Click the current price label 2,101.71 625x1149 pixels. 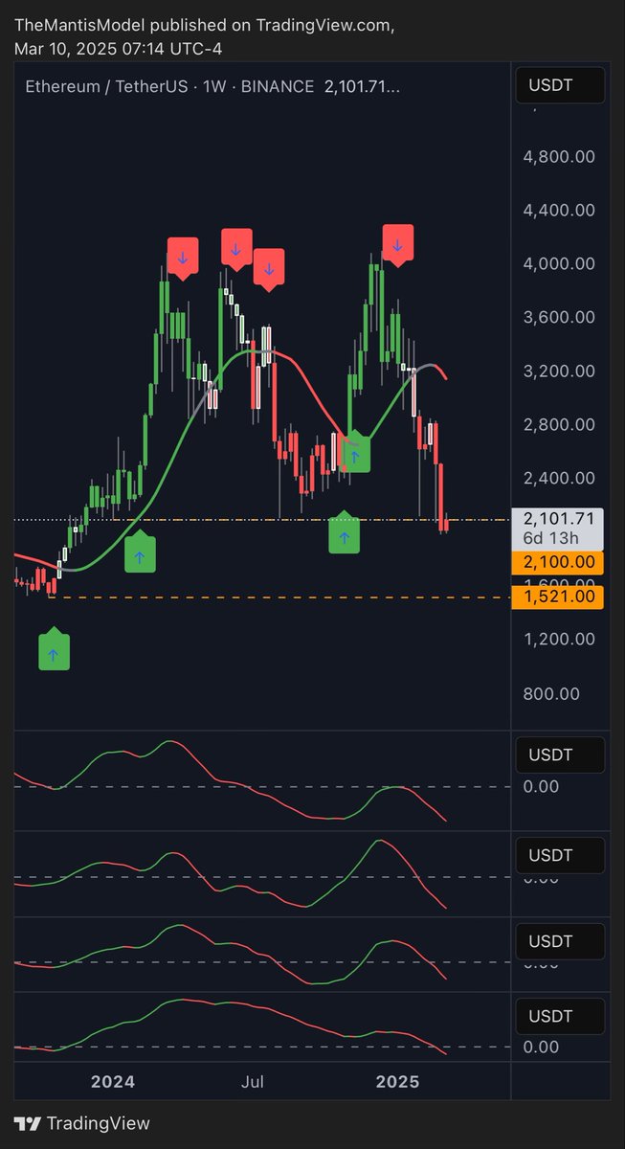pyautogui.click(x=560, y=518)
